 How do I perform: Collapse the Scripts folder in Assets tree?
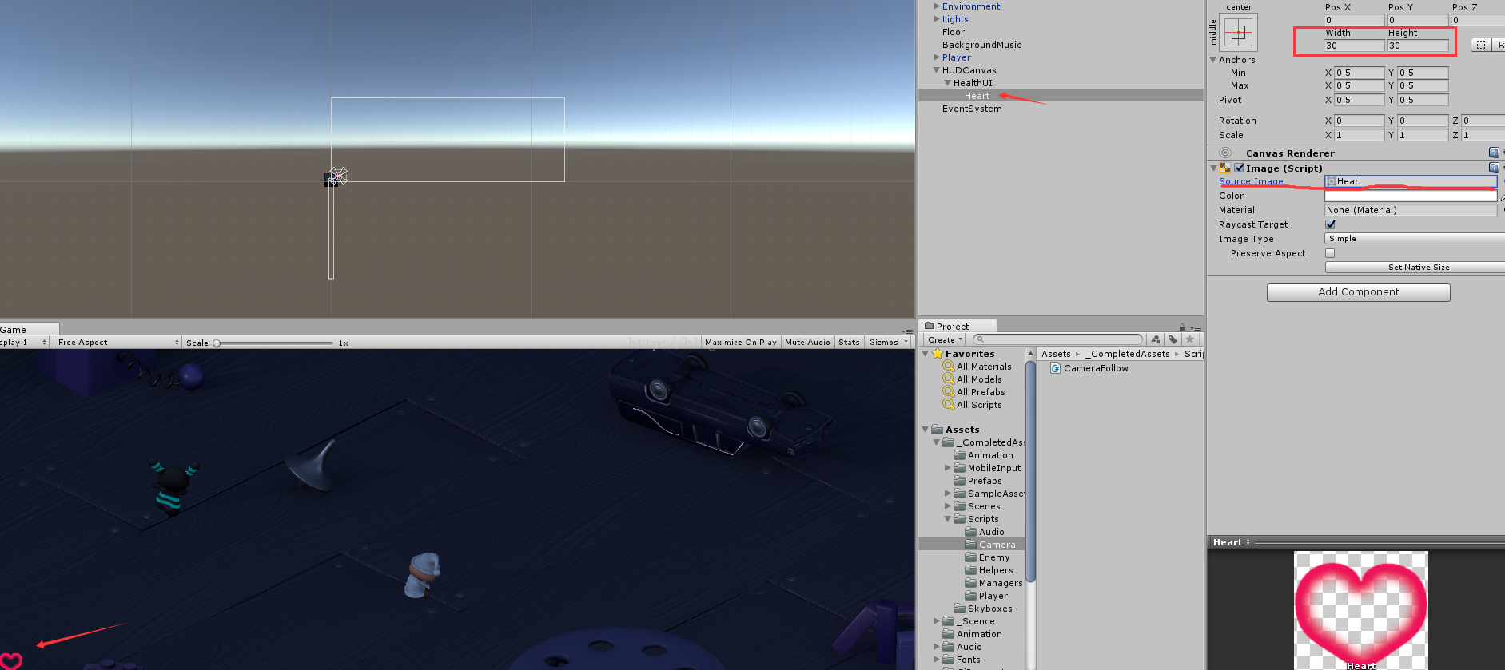click(948, 519)
